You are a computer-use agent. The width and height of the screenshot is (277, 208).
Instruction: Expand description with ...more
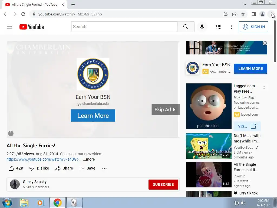(89, 159)
